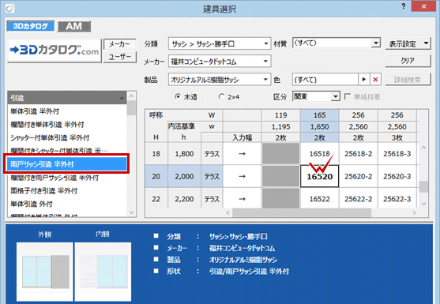440x304 pixels.
Task: Click table scroll right arrow
Action: (x=414, y=213)
